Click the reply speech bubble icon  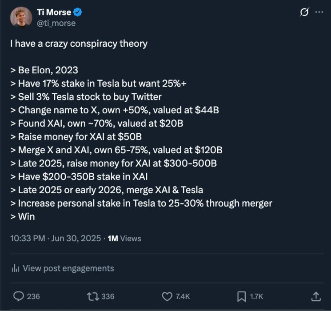(x=19, y=296)
